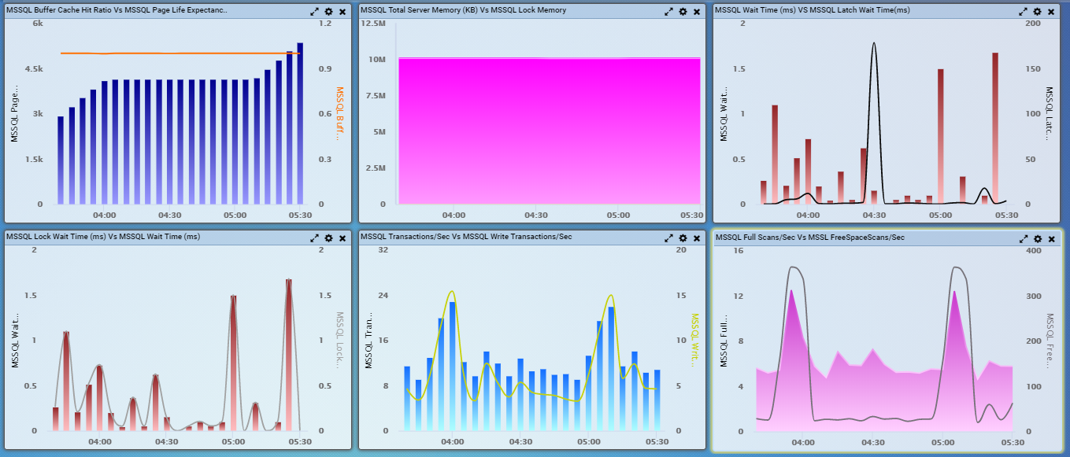Open settings gear of Total Server Memory widget

coord(683,12)
